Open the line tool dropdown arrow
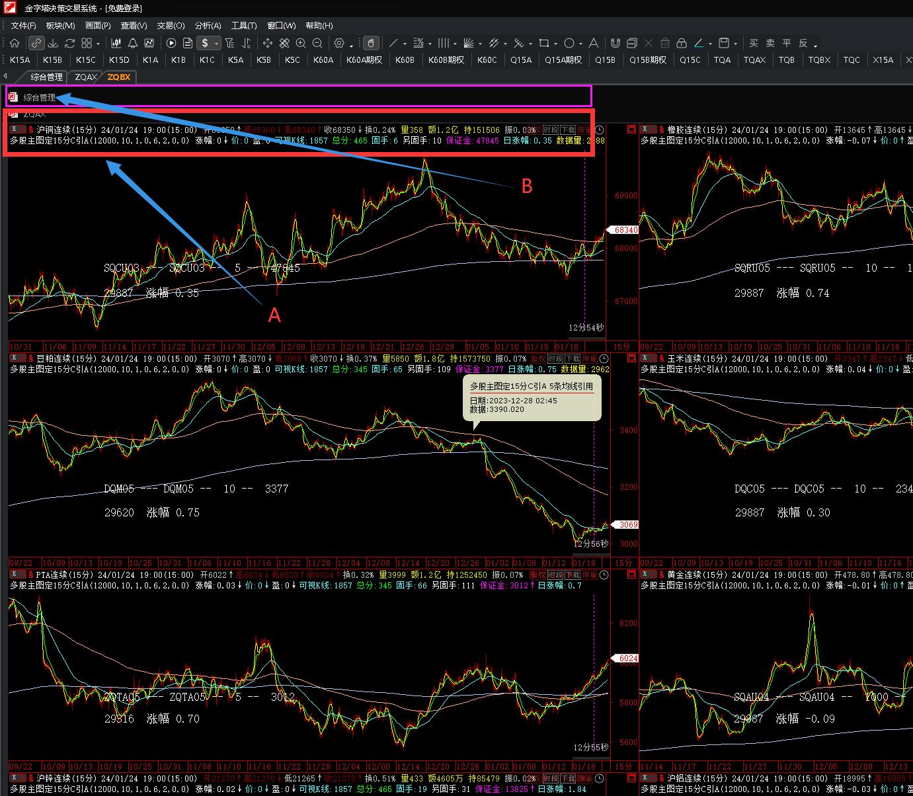This screenshot has height=796, width=913. [x=405, y=44]
